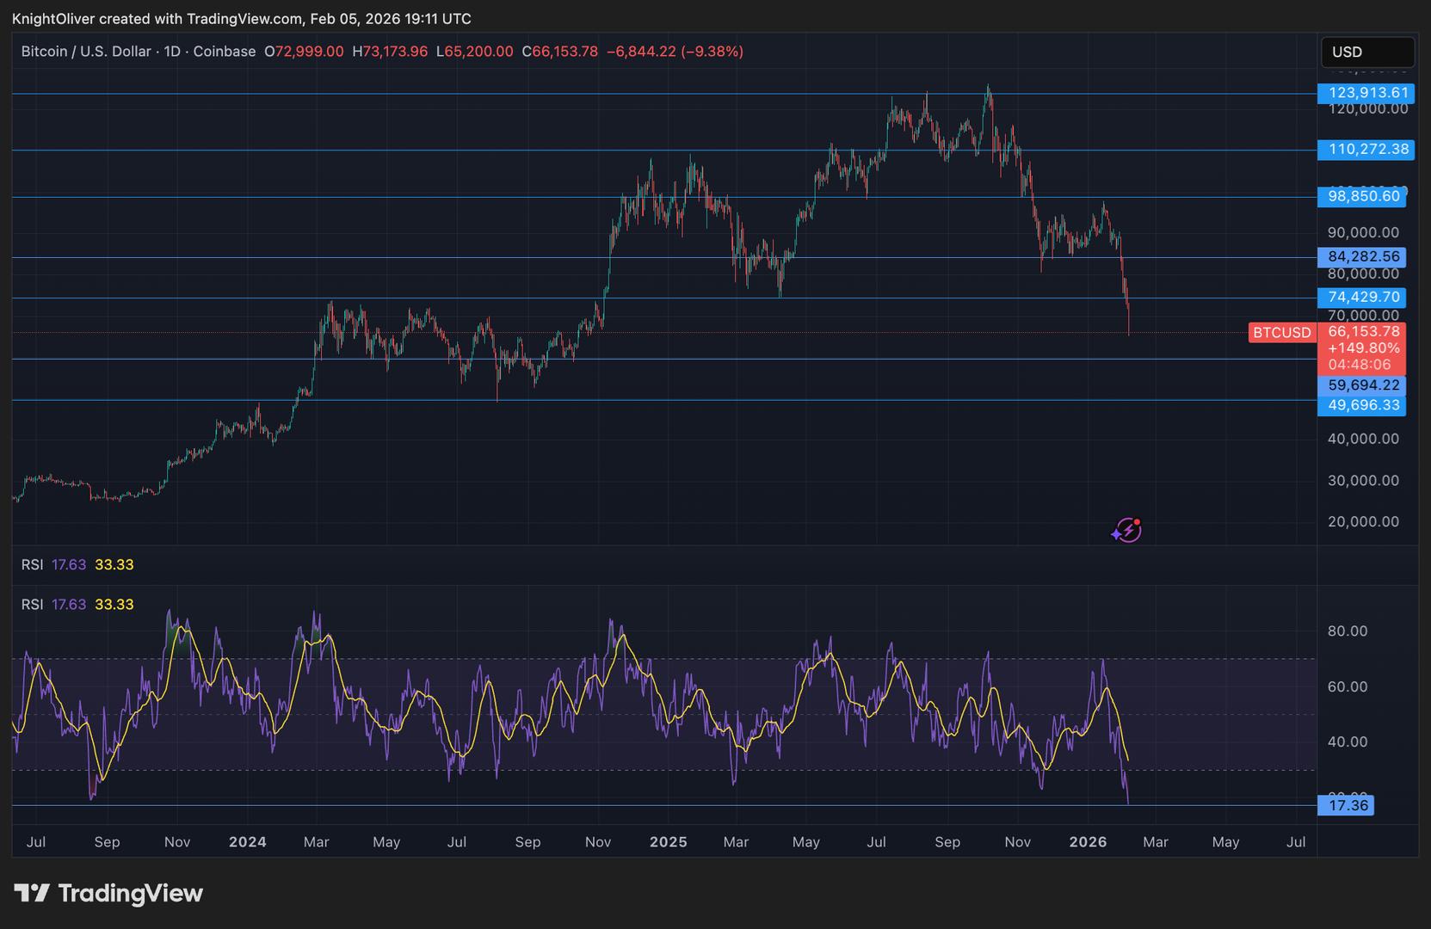Click the TradingView logo
The height and width of the screenshot is (929, 1431).
click(108, 894)
